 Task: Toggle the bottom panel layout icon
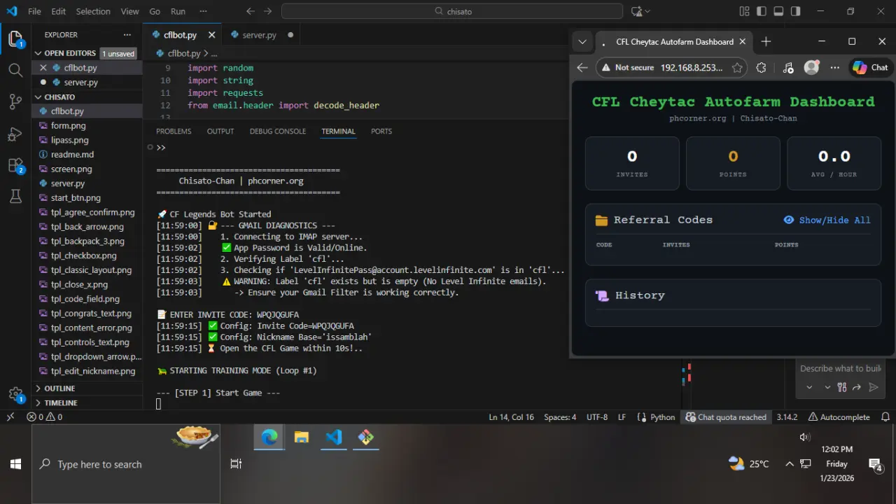779,11
